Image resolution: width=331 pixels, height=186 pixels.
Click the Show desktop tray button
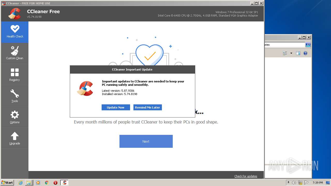click(328, 183)
